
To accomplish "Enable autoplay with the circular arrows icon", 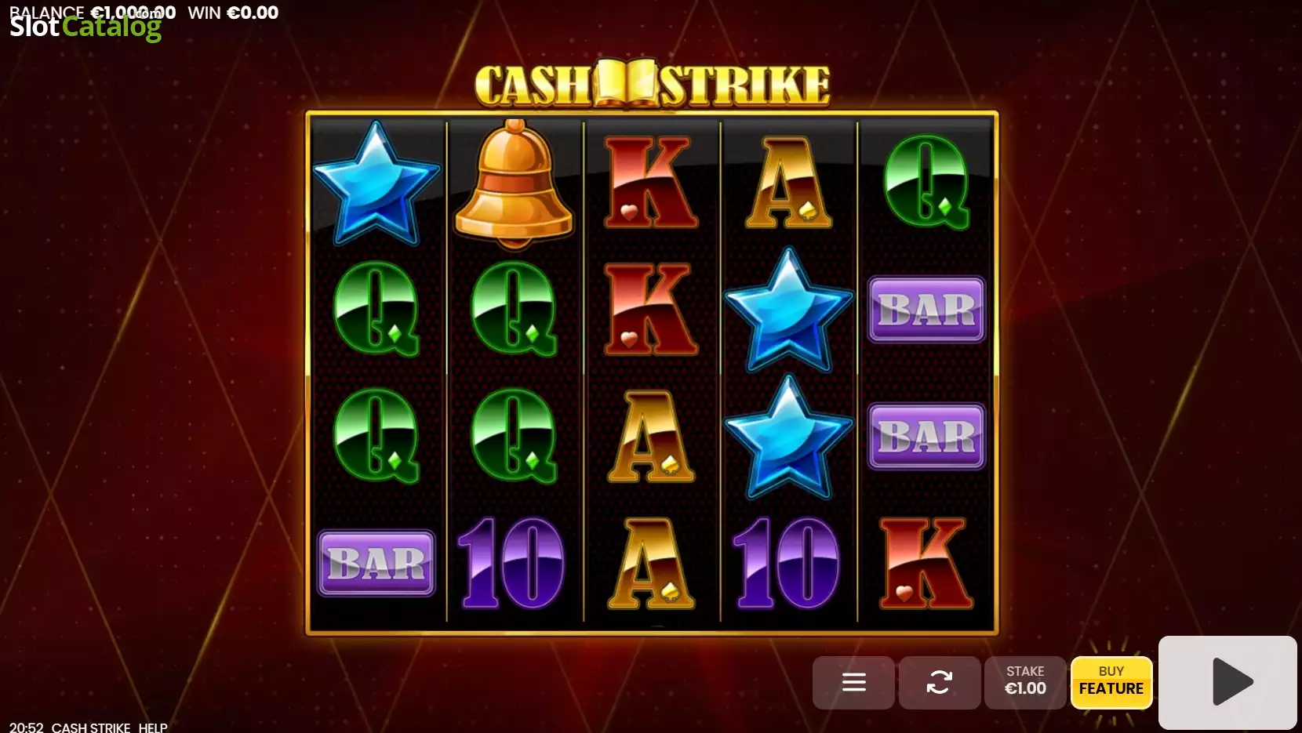I will point(940,683).
